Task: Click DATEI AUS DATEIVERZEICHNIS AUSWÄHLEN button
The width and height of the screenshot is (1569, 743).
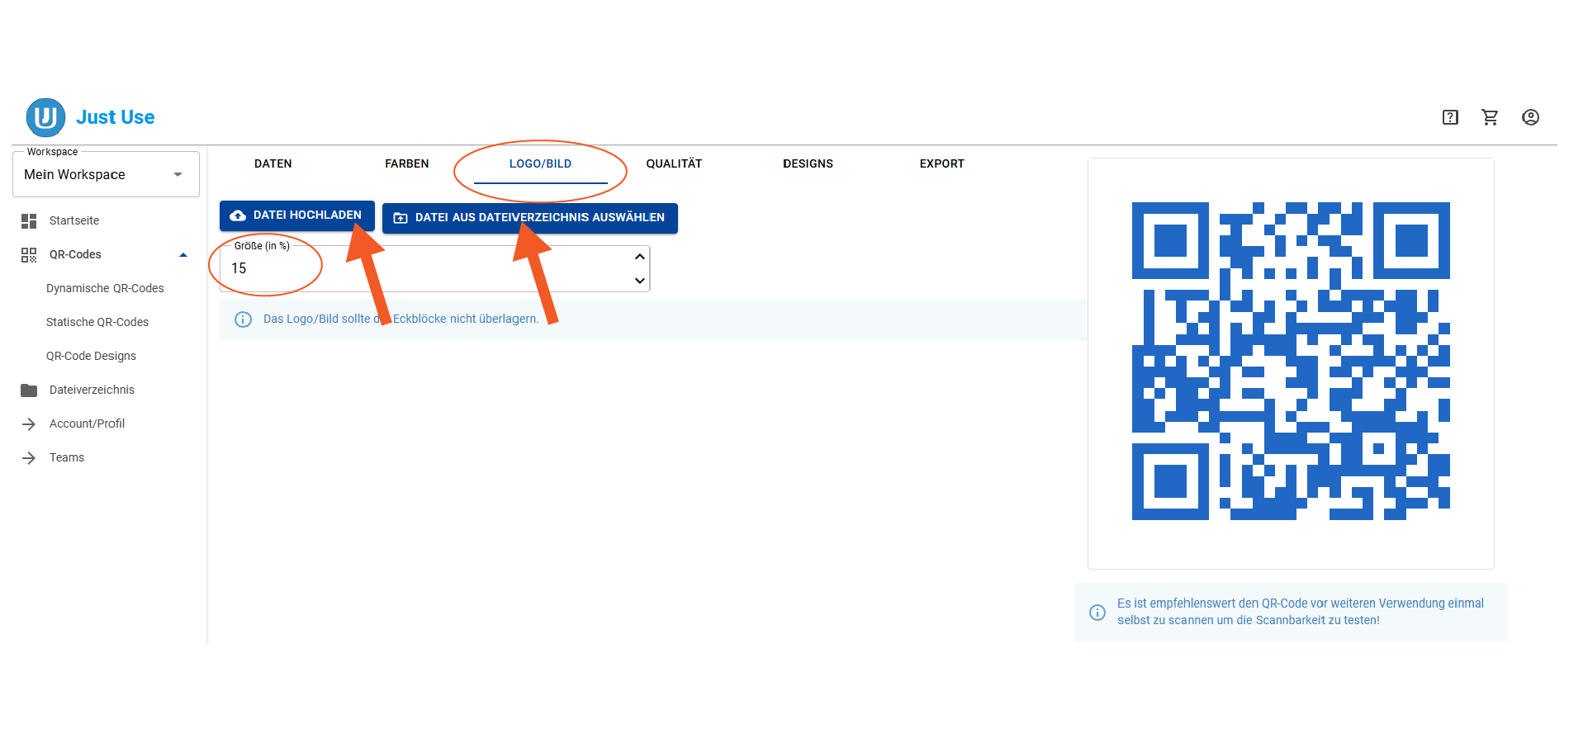Action: (530, 218)
